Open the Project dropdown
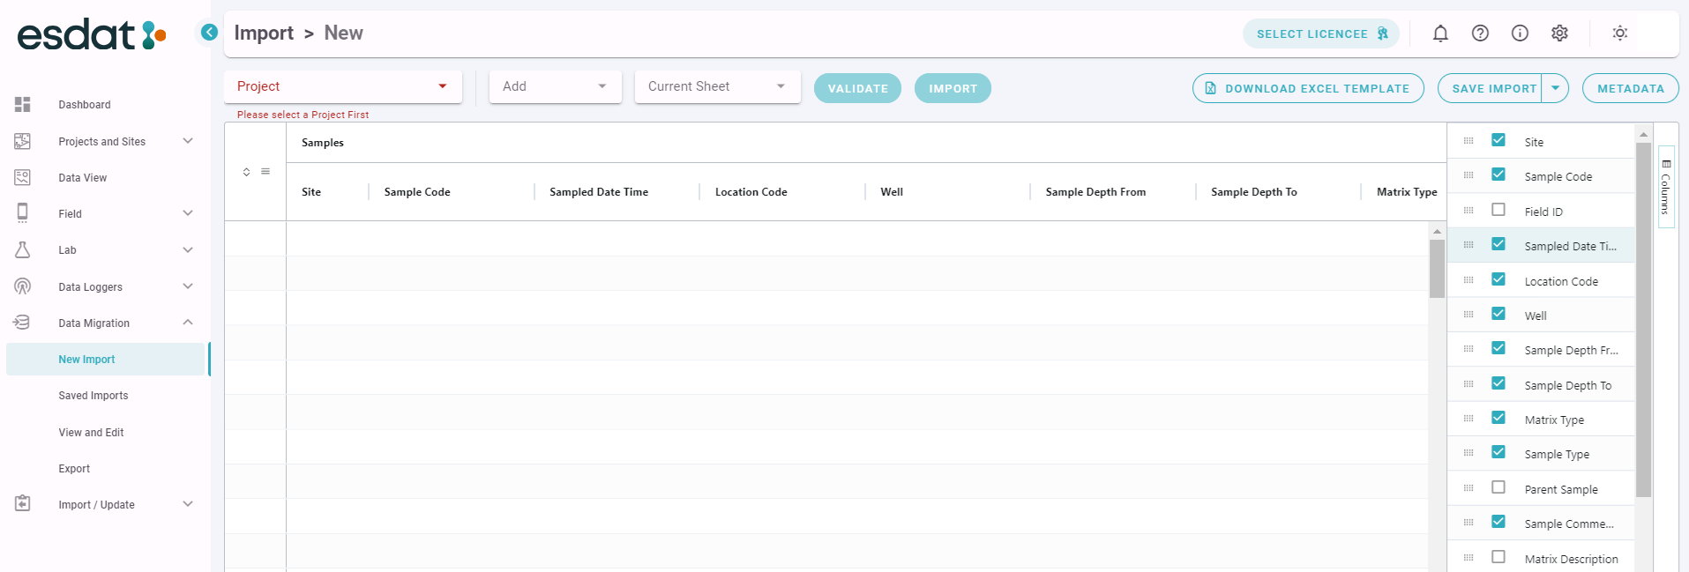Image resolution: width=1689 pixels, height=572 pixels. (343, 86)
